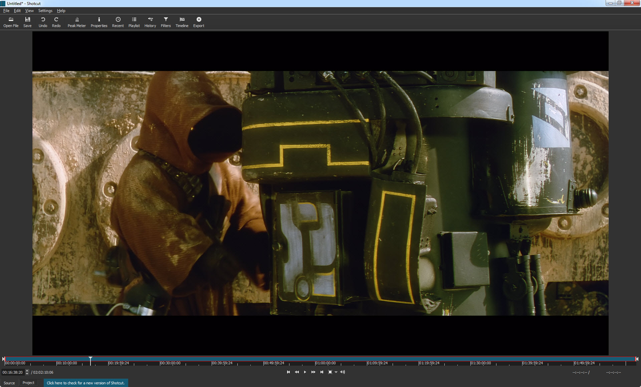Viewport: 641px width, 387px height.
Task: Open the Properties panel
Action: click(99, 22)
